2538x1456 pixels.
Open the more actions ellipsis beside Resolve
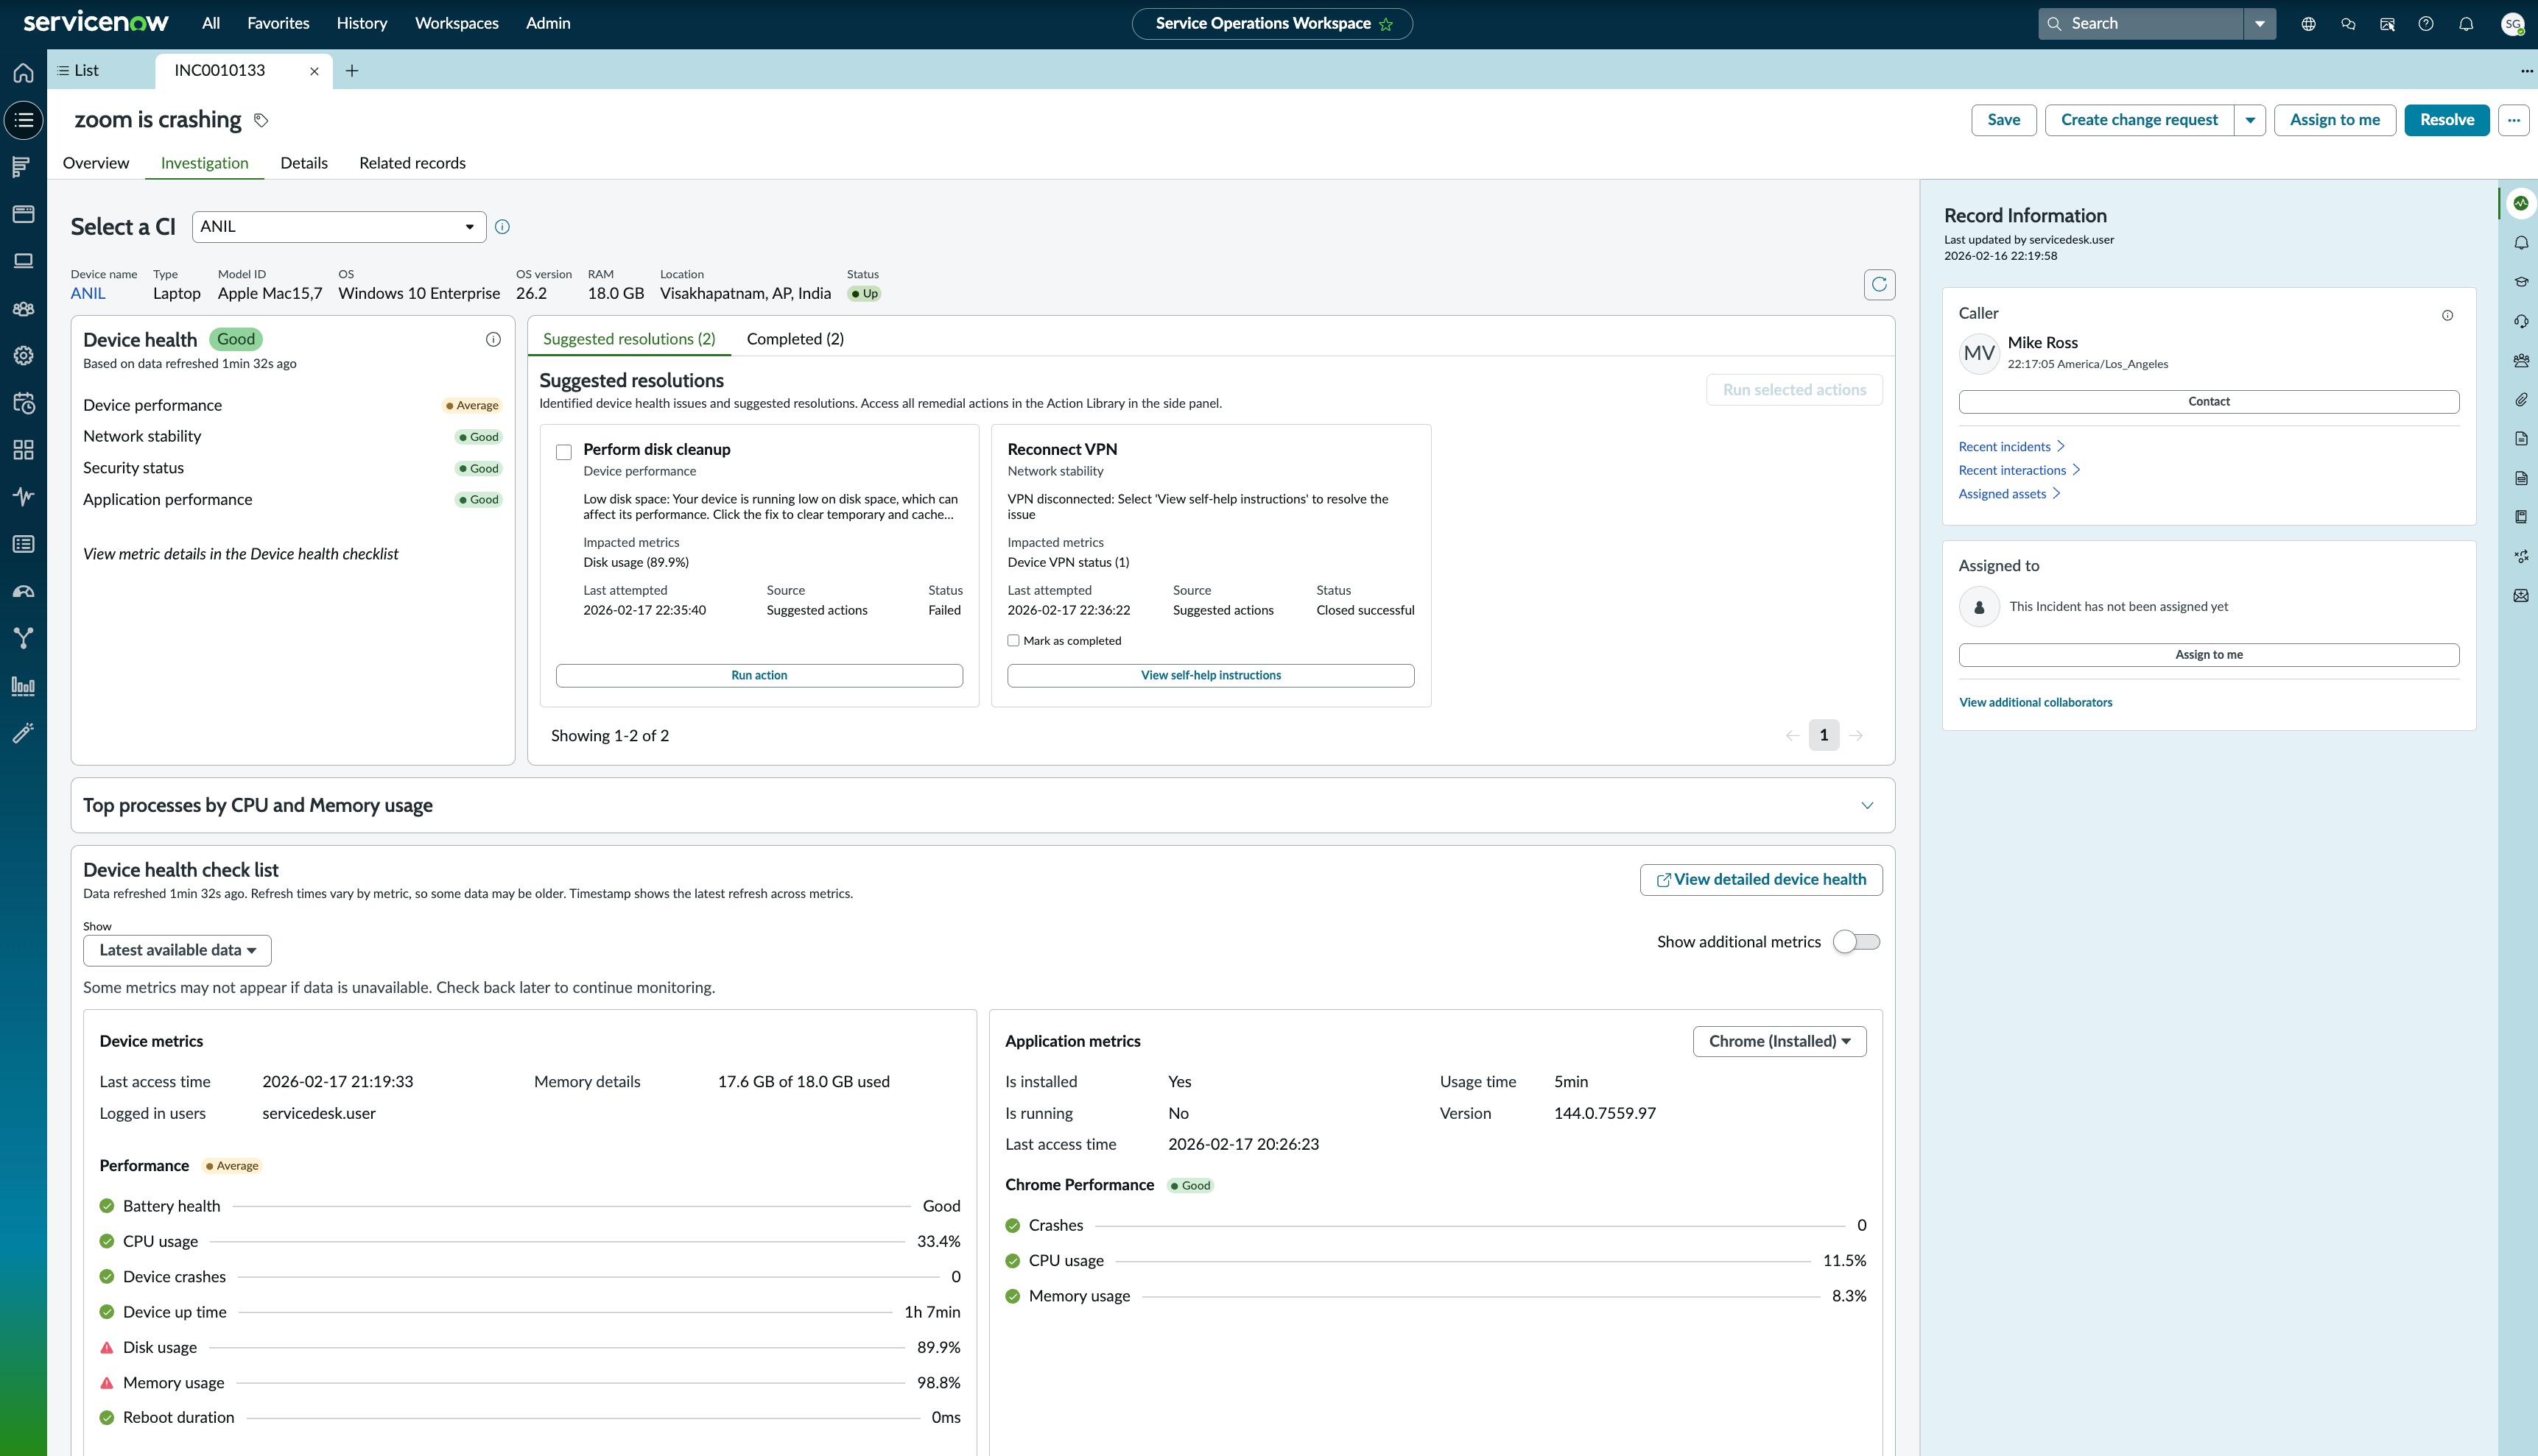pyautogui.click(x=2513, y=120)
